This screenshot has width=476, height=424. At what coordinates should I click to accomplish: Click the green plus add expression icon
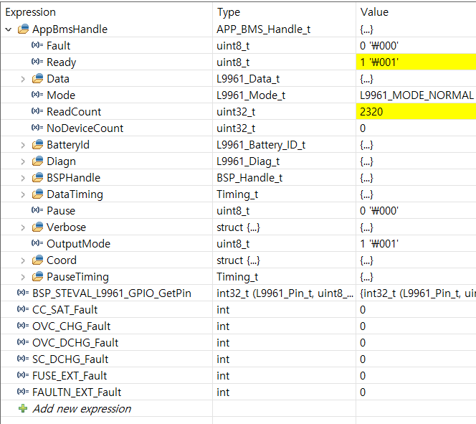tap(23, 408)
